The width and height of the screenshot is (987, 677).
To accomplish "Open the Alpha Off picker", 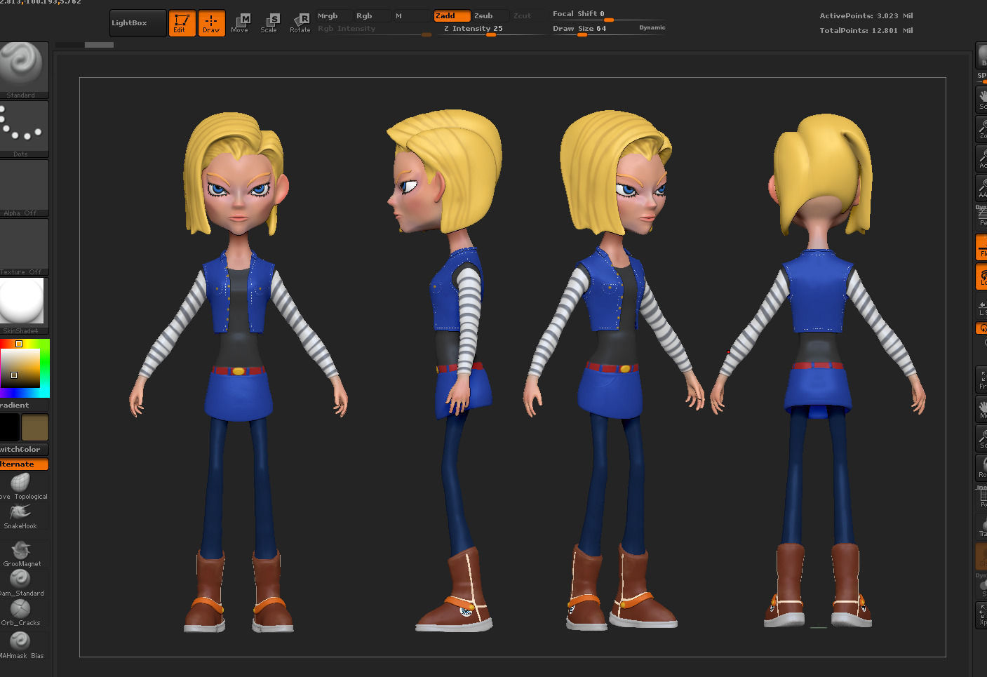I will (24, 188).
